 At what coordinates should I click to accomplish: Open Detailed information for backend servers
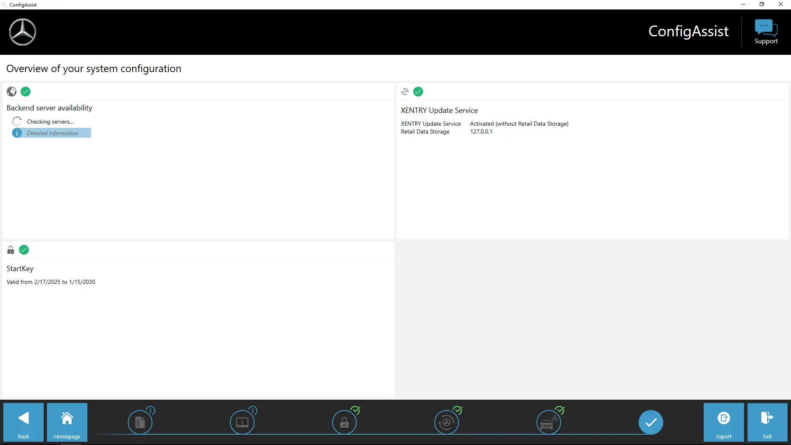52,133
